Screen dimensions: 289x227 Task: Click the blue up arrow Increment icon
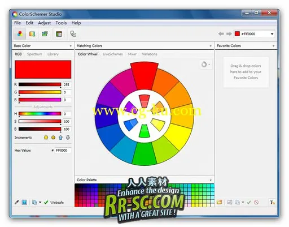pos(60,138)
